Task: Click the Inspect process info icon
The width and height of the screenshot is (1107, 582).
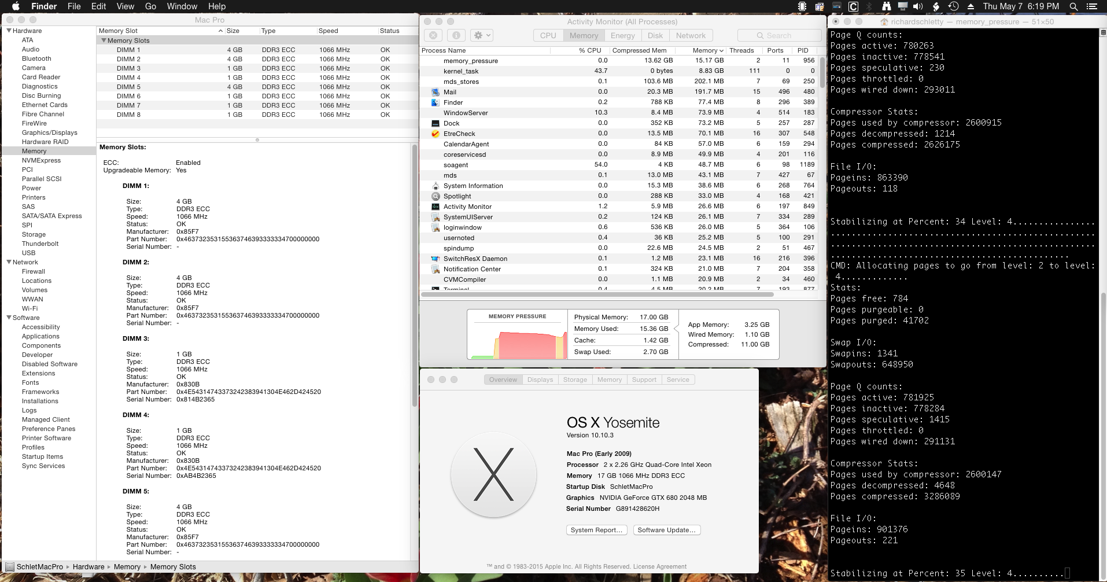Action: (456, 35)
